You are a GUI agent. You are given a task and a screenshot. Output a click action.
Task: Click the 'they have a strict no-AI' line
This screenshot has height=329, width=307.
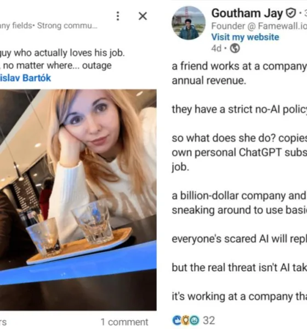[239, 109]
